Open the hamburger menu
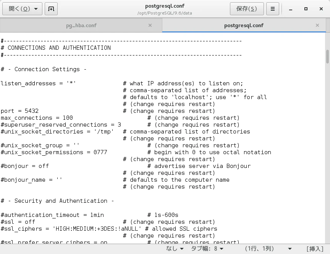This screenshot has height=254, width=330. point(273,9)
